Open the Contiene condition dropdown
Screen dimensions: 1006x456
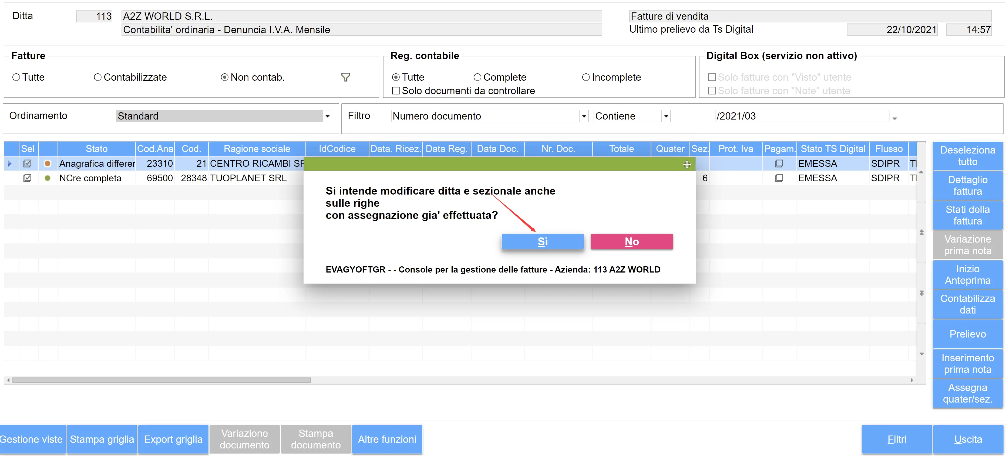[x=666, y=116]
